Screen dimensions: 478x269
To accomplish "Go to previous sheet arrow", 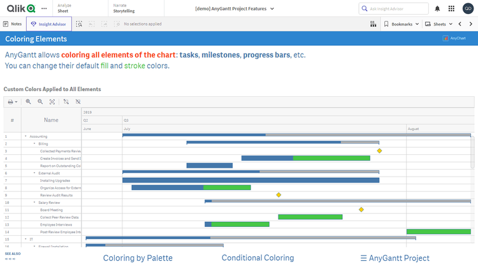I will [x=460, y=24].
